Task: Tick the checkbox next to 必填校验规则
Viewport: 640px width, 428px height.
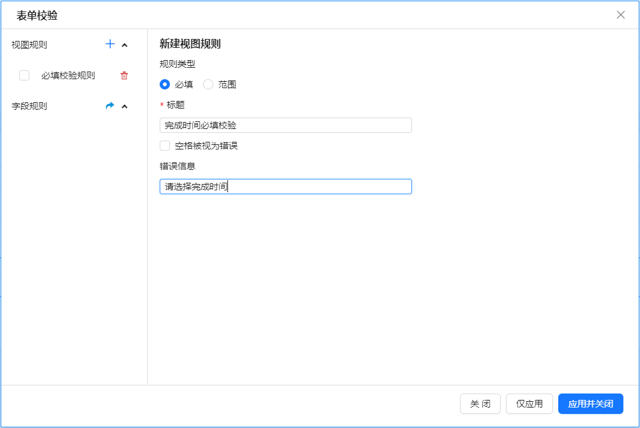Action: point(24,75)
